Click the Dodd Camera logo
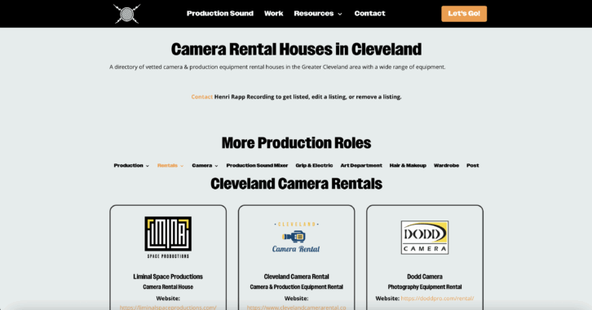 425,238
